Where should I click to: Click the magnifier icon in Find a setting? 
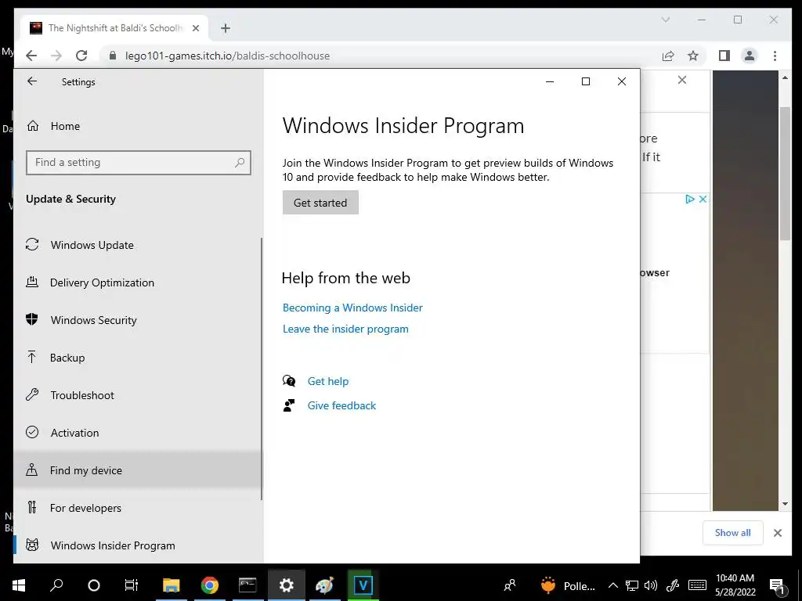pos(240,163)
